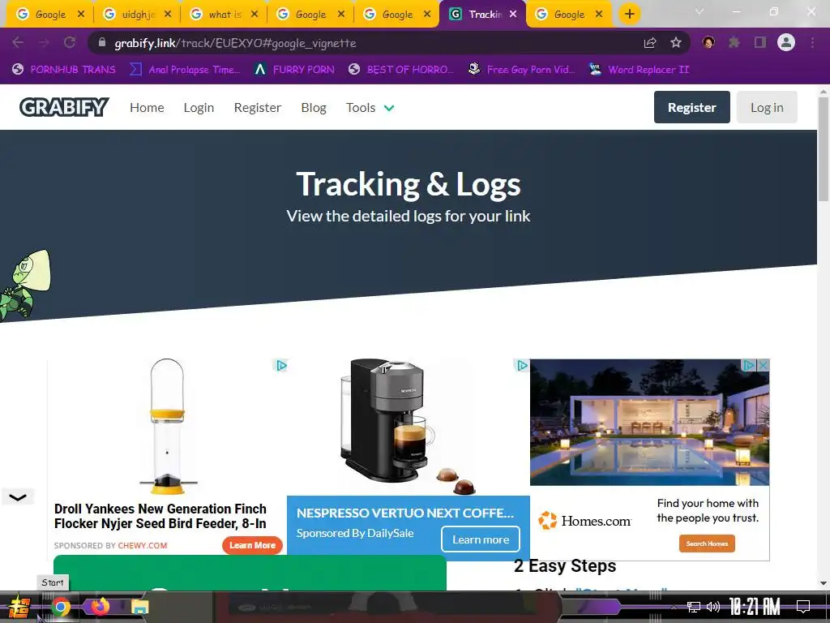830x623 pixels.
Task: Open Word Replacer II bookmark
Action: [640, 70]
